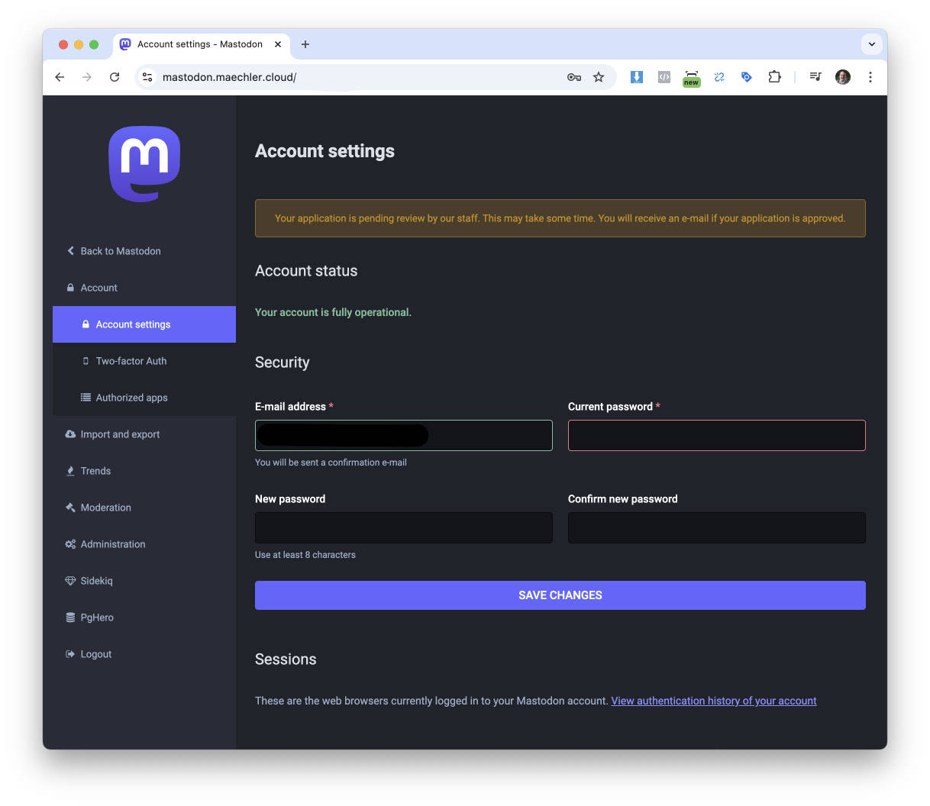Open saved passwords key icon
Screen dimensions: 930x806
574,77
